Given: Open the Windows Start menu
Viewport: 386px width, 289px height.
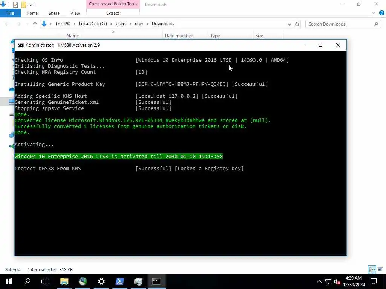Looking at the screenshot, I should tap(9, 281).
